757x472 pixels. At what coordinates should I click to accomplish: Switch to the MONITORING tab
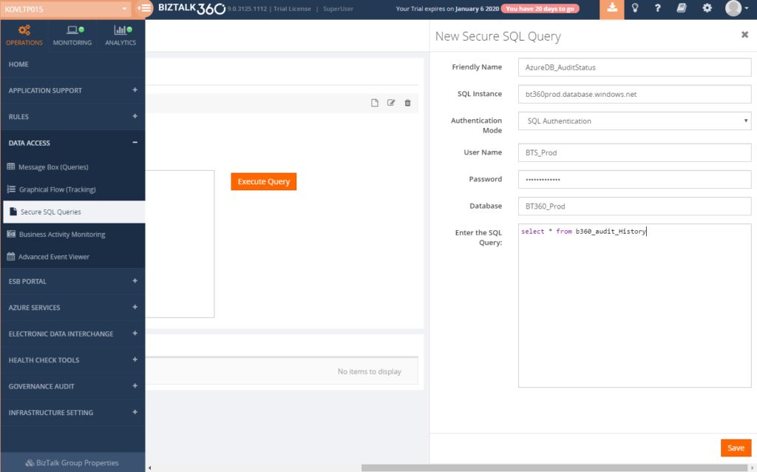(72, 35)
